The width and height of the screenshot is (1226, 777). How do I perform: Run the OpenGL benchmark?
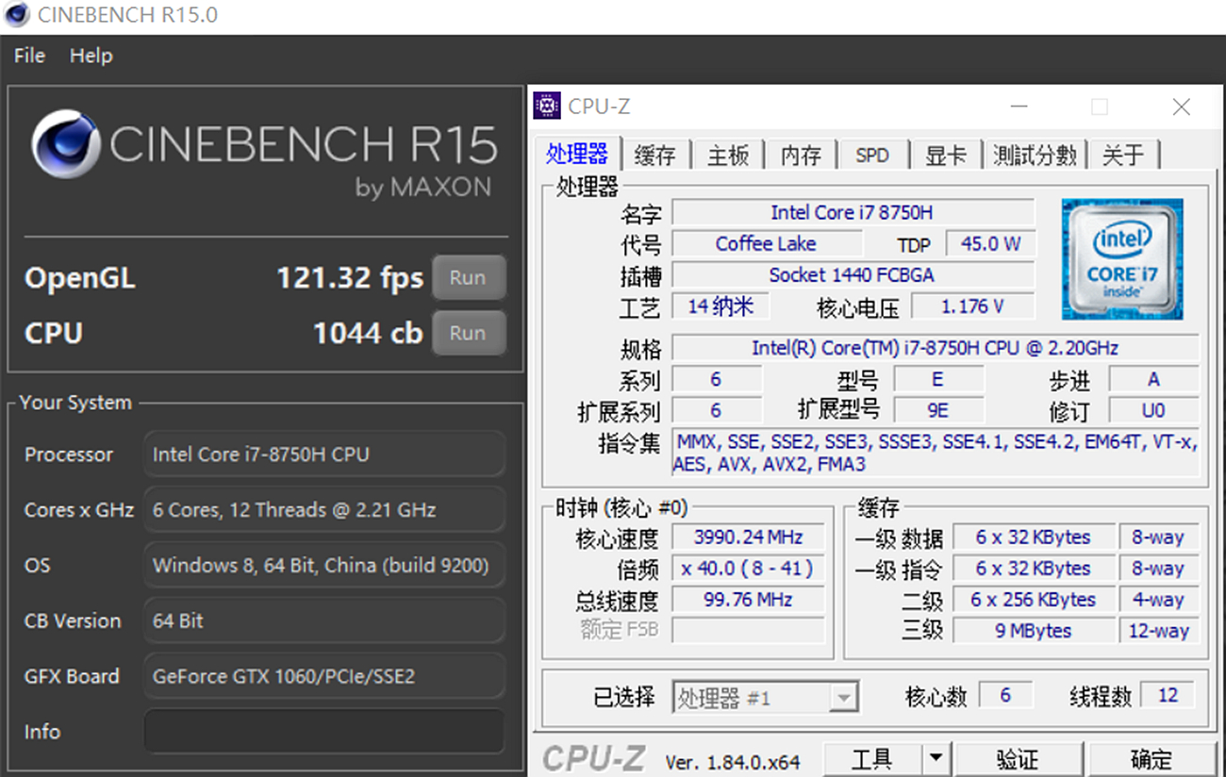(468, 278)
